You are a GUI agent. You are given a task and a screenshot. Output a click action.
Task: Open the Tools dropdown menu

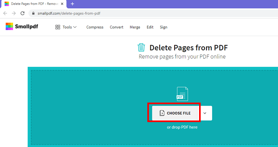(66, 27)
